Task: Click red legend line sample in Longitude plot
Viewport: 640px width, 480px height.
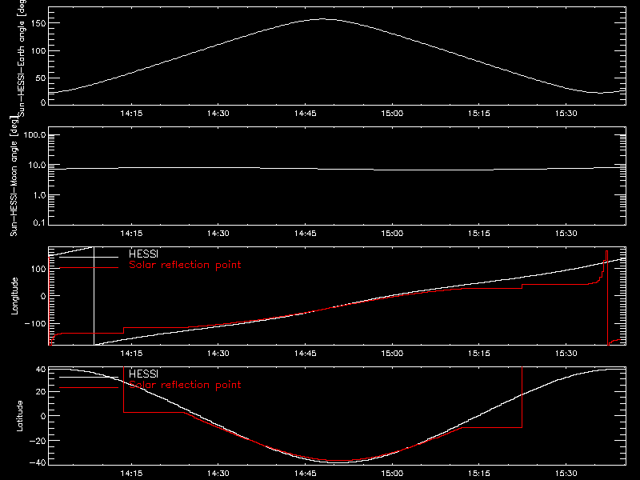Action: (89, 268)
